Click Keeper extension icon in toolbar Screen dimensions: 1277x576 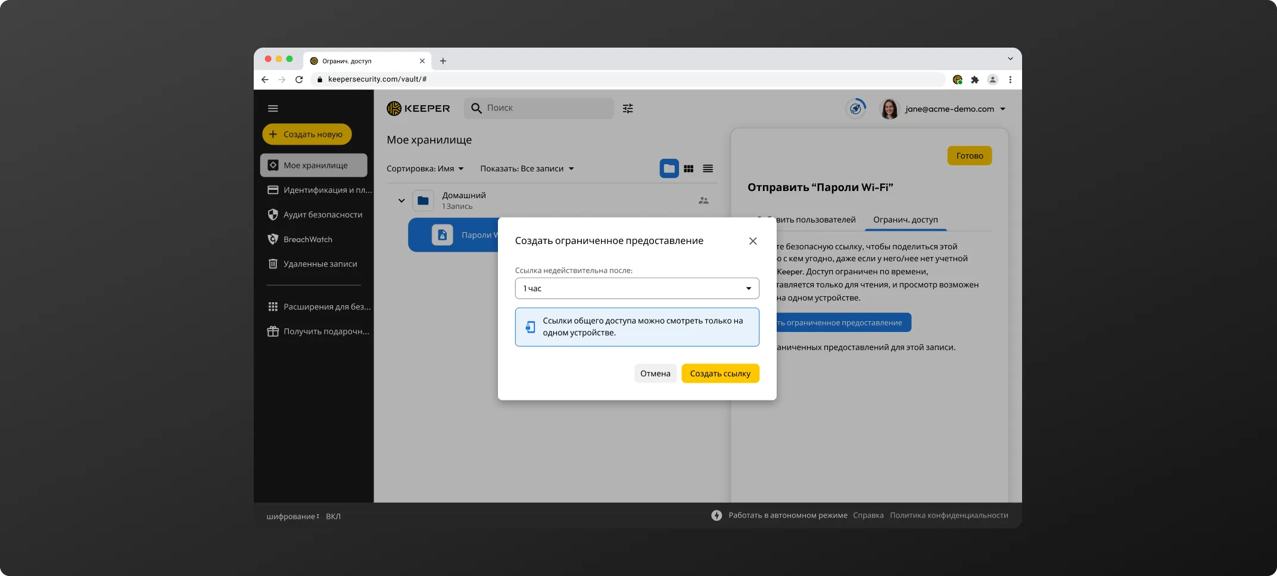(x=958, y=80)
